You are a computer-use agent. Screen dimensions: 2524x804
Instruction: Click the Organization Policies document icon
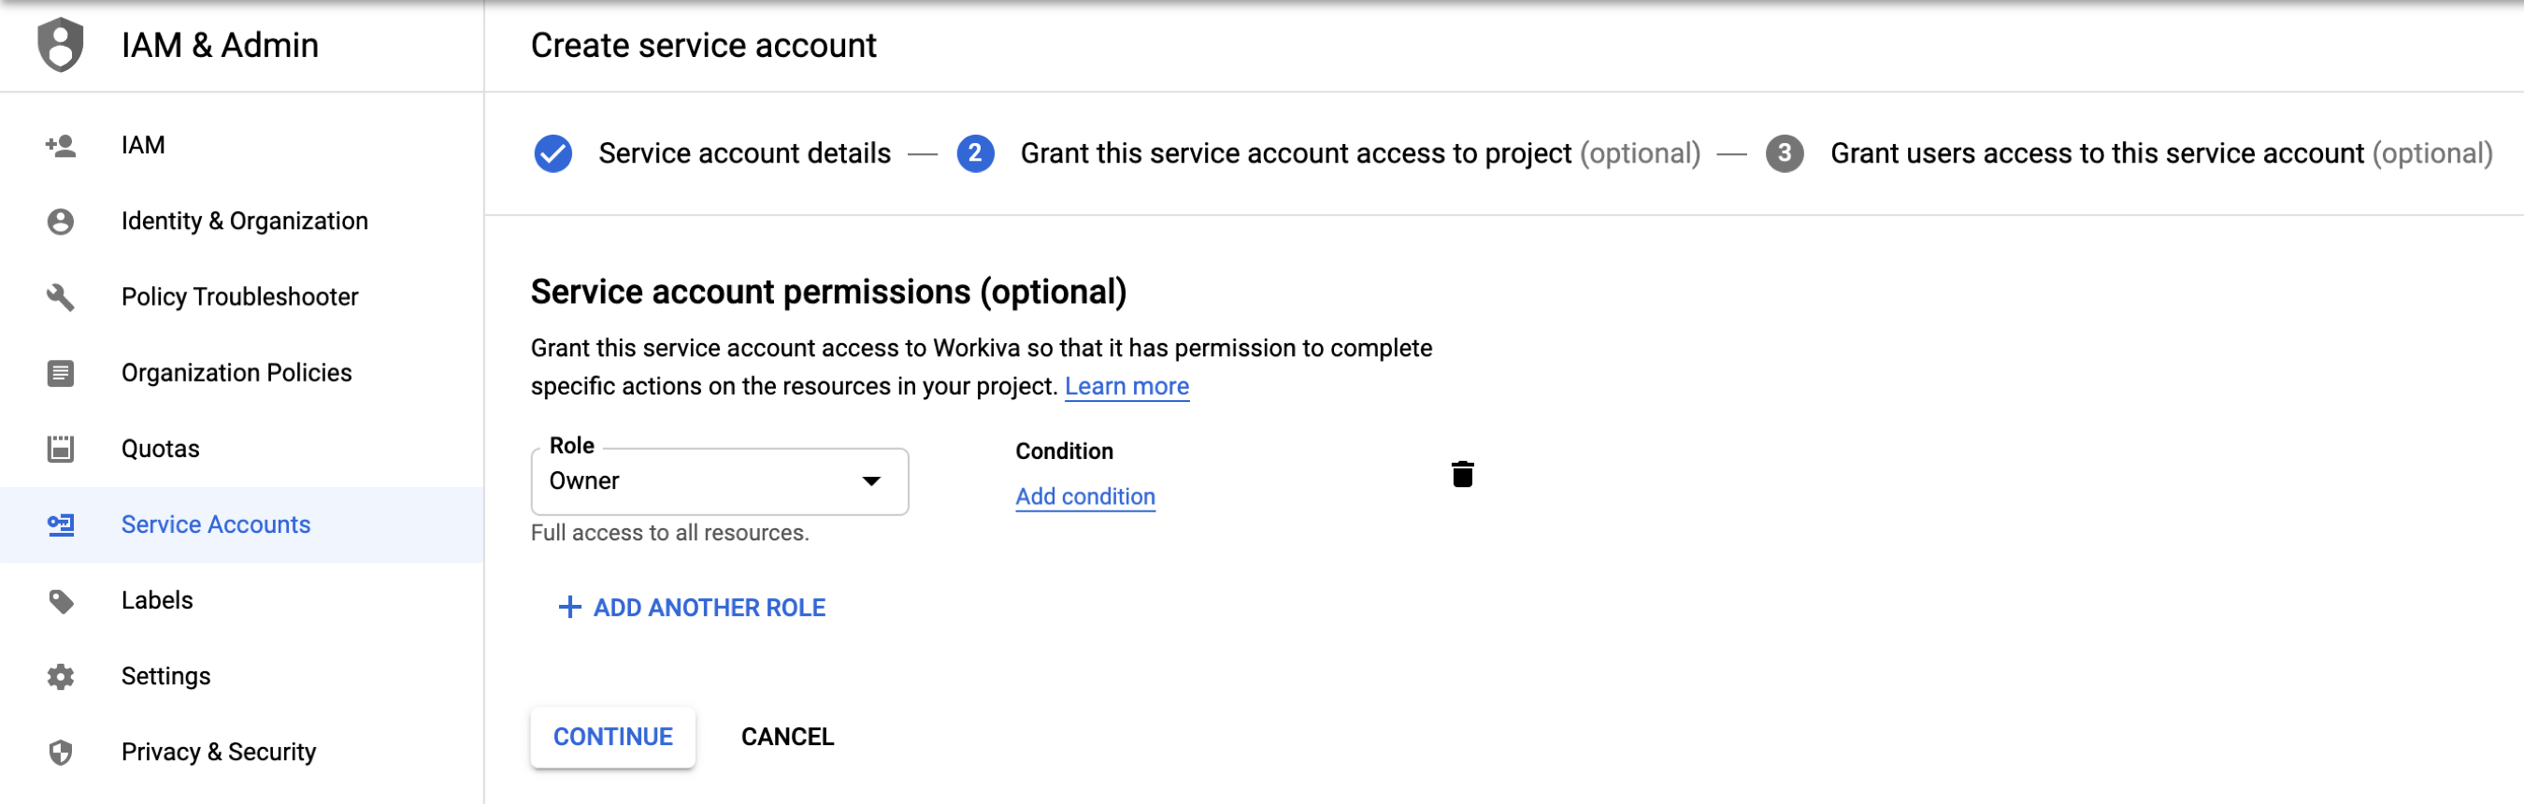coord(61,373)
